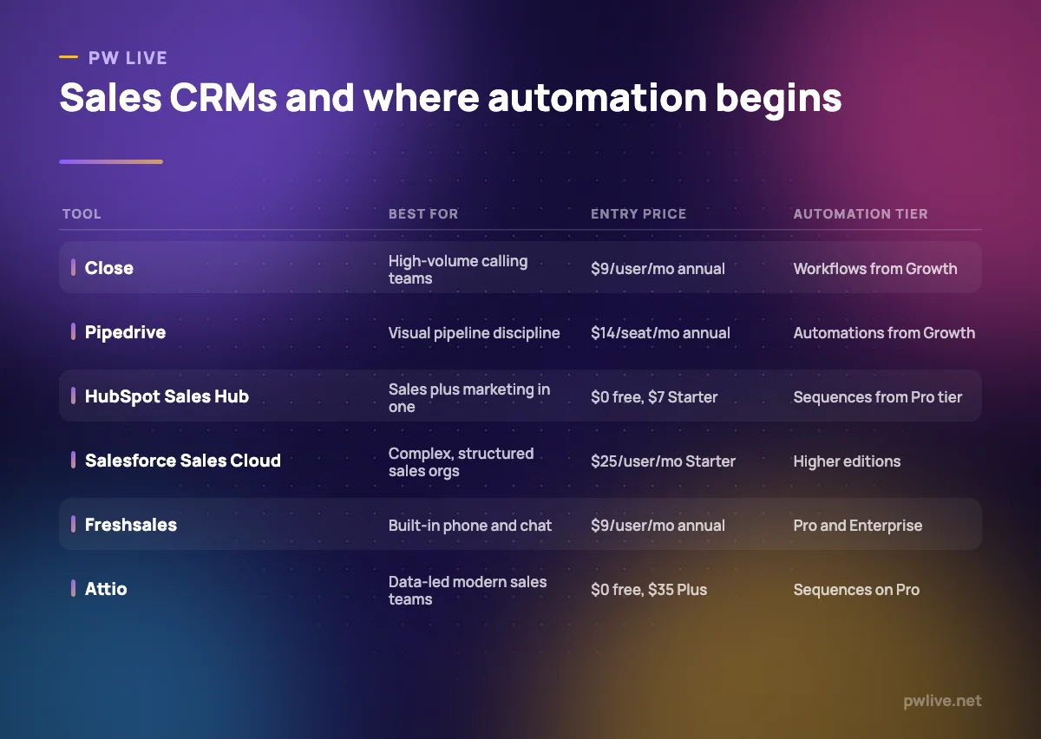Image resolution: width=1041 pixels, height=739 pixels.
Task: Click the BEST FOR column header
Action: (x=423, y=214)
